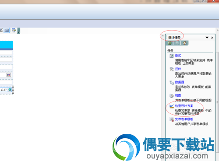Open the 数据源 task link

pos(180,82)
